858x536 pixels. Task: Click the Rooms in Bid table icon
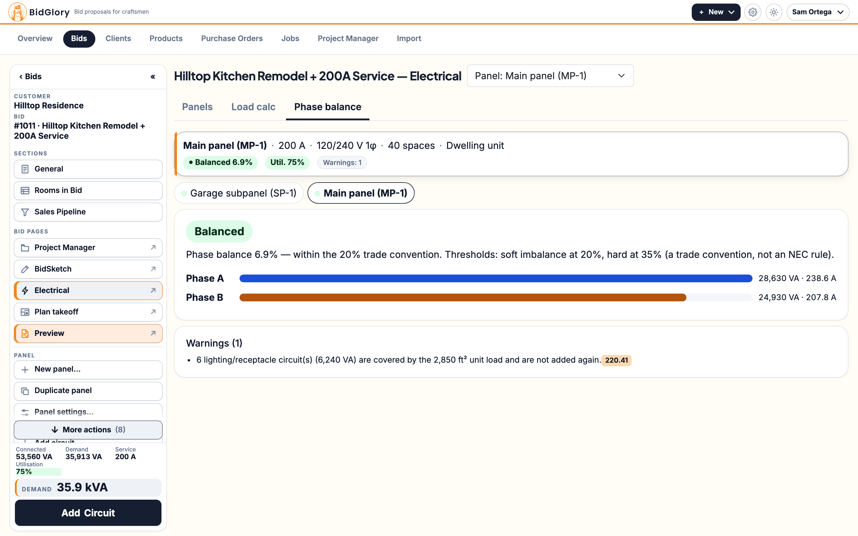(25, 191)
